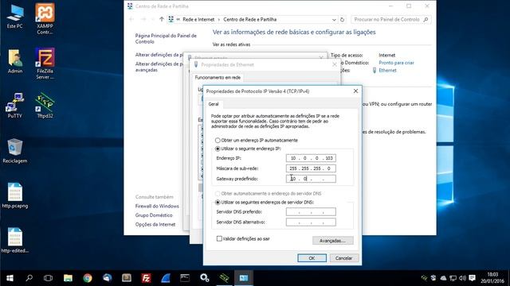Screen dimensions: 510x286
Task: Select Obter um endereço IP automaticamente
Action: coord(218,141)
